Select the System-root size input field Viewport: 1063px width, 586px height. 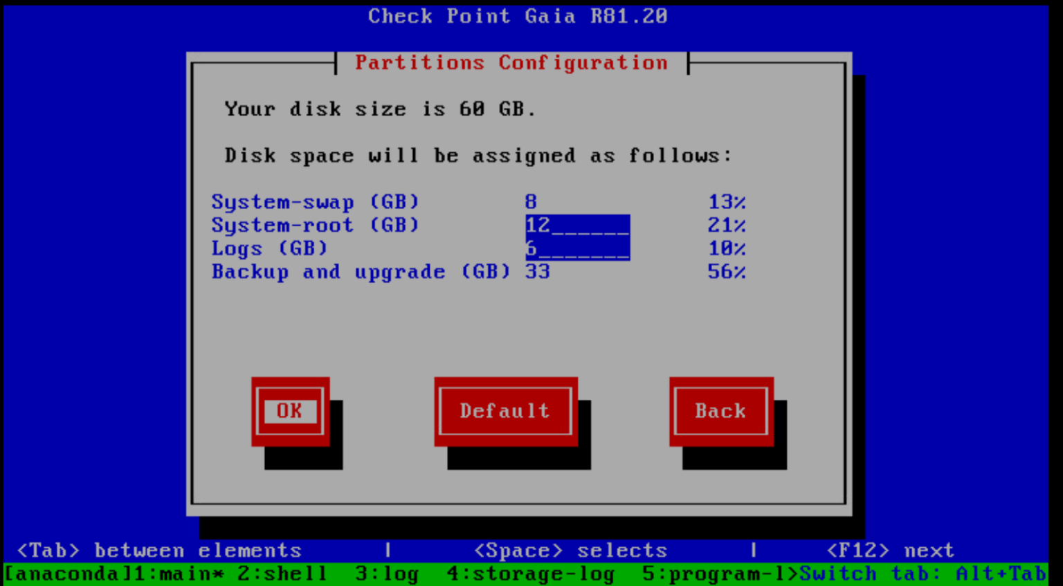pos(576,225)
